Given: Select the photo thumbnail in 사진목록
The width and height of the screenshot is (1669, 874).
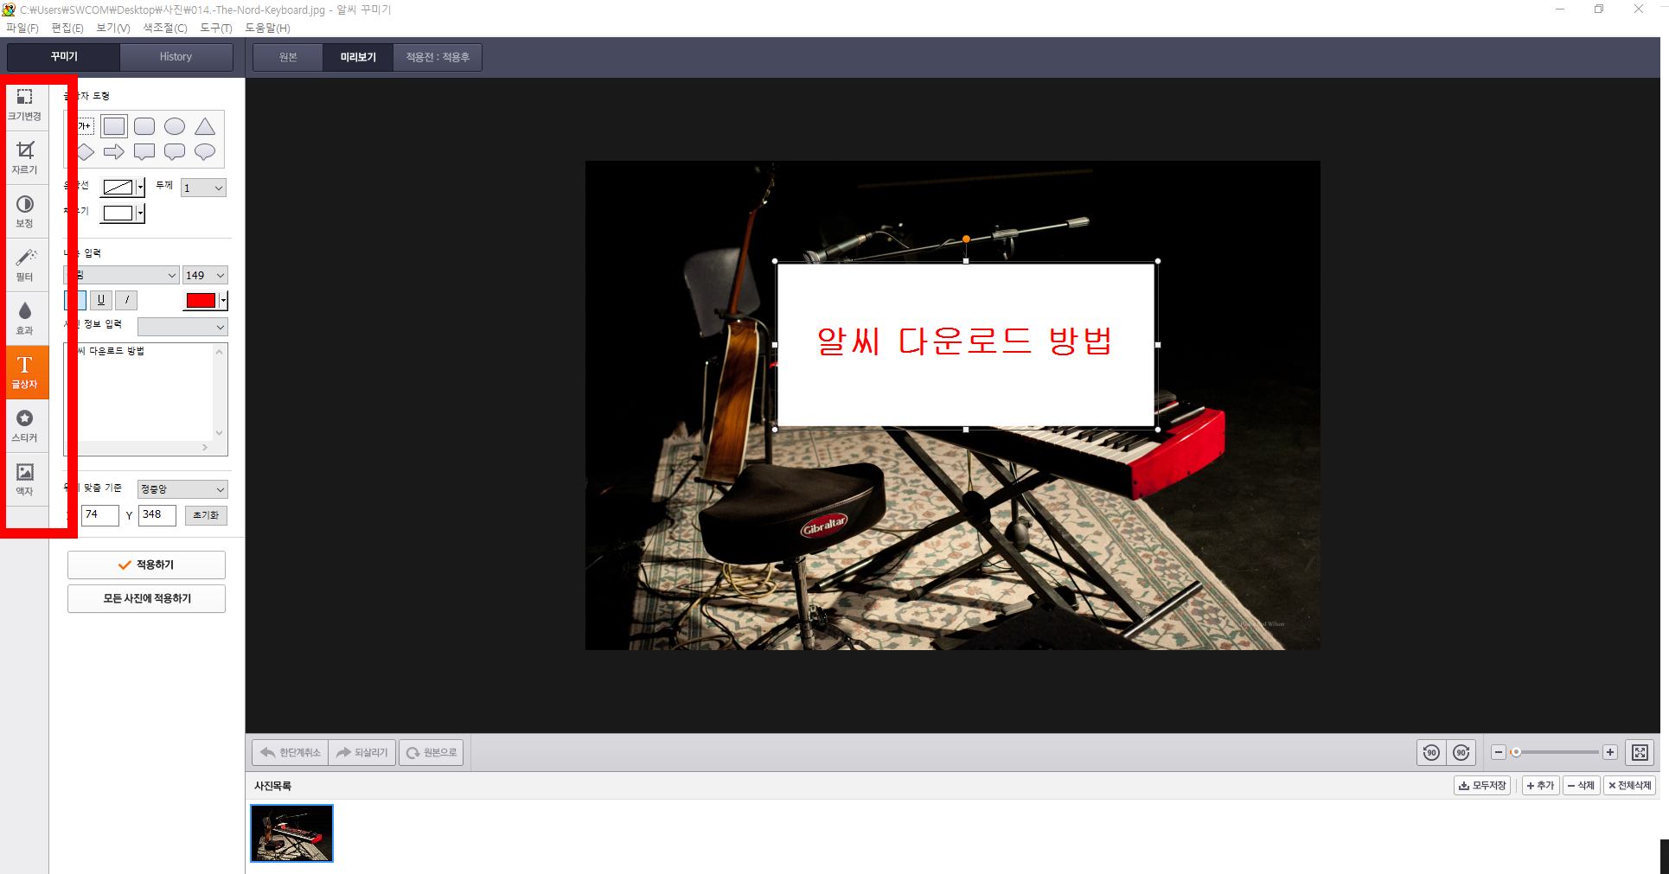Looking at the screenshot, I should [x=291, y=833].
